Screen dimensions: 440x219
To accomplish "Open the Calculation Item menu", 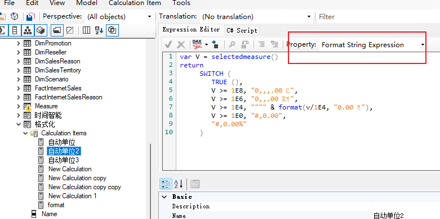I will [135, 3].
